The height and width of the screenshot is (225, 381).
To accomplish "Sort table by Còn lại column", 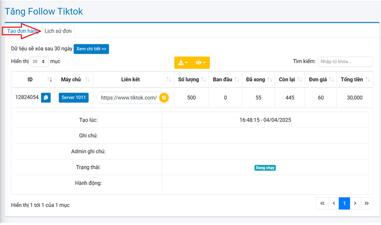I will point(290,80).
